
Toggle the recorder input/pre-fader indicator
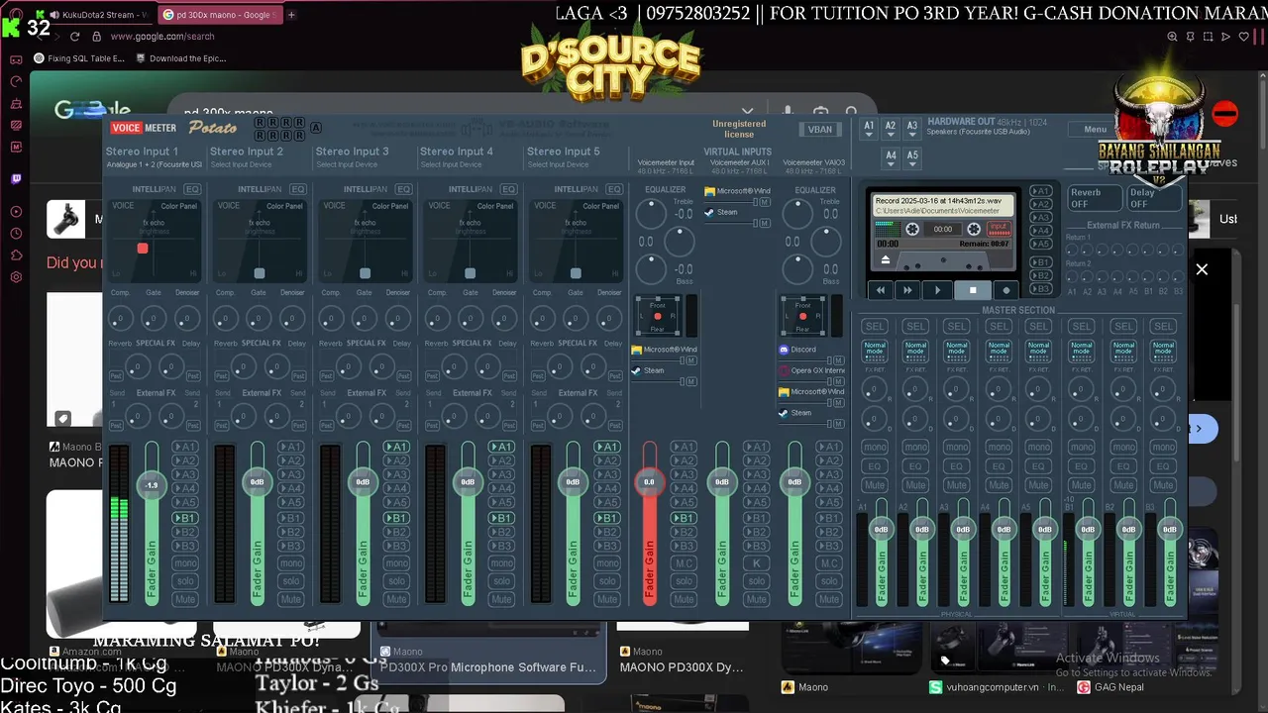pyautogui.click(x=998, y=229)
